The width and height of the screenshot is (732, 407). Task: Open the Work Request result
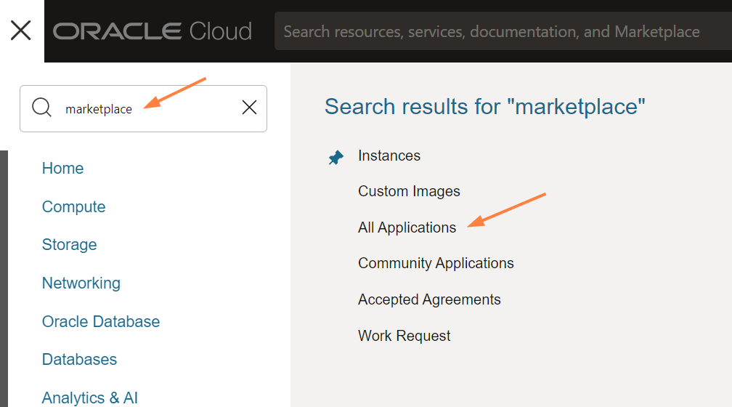click(x=404, y=336)
